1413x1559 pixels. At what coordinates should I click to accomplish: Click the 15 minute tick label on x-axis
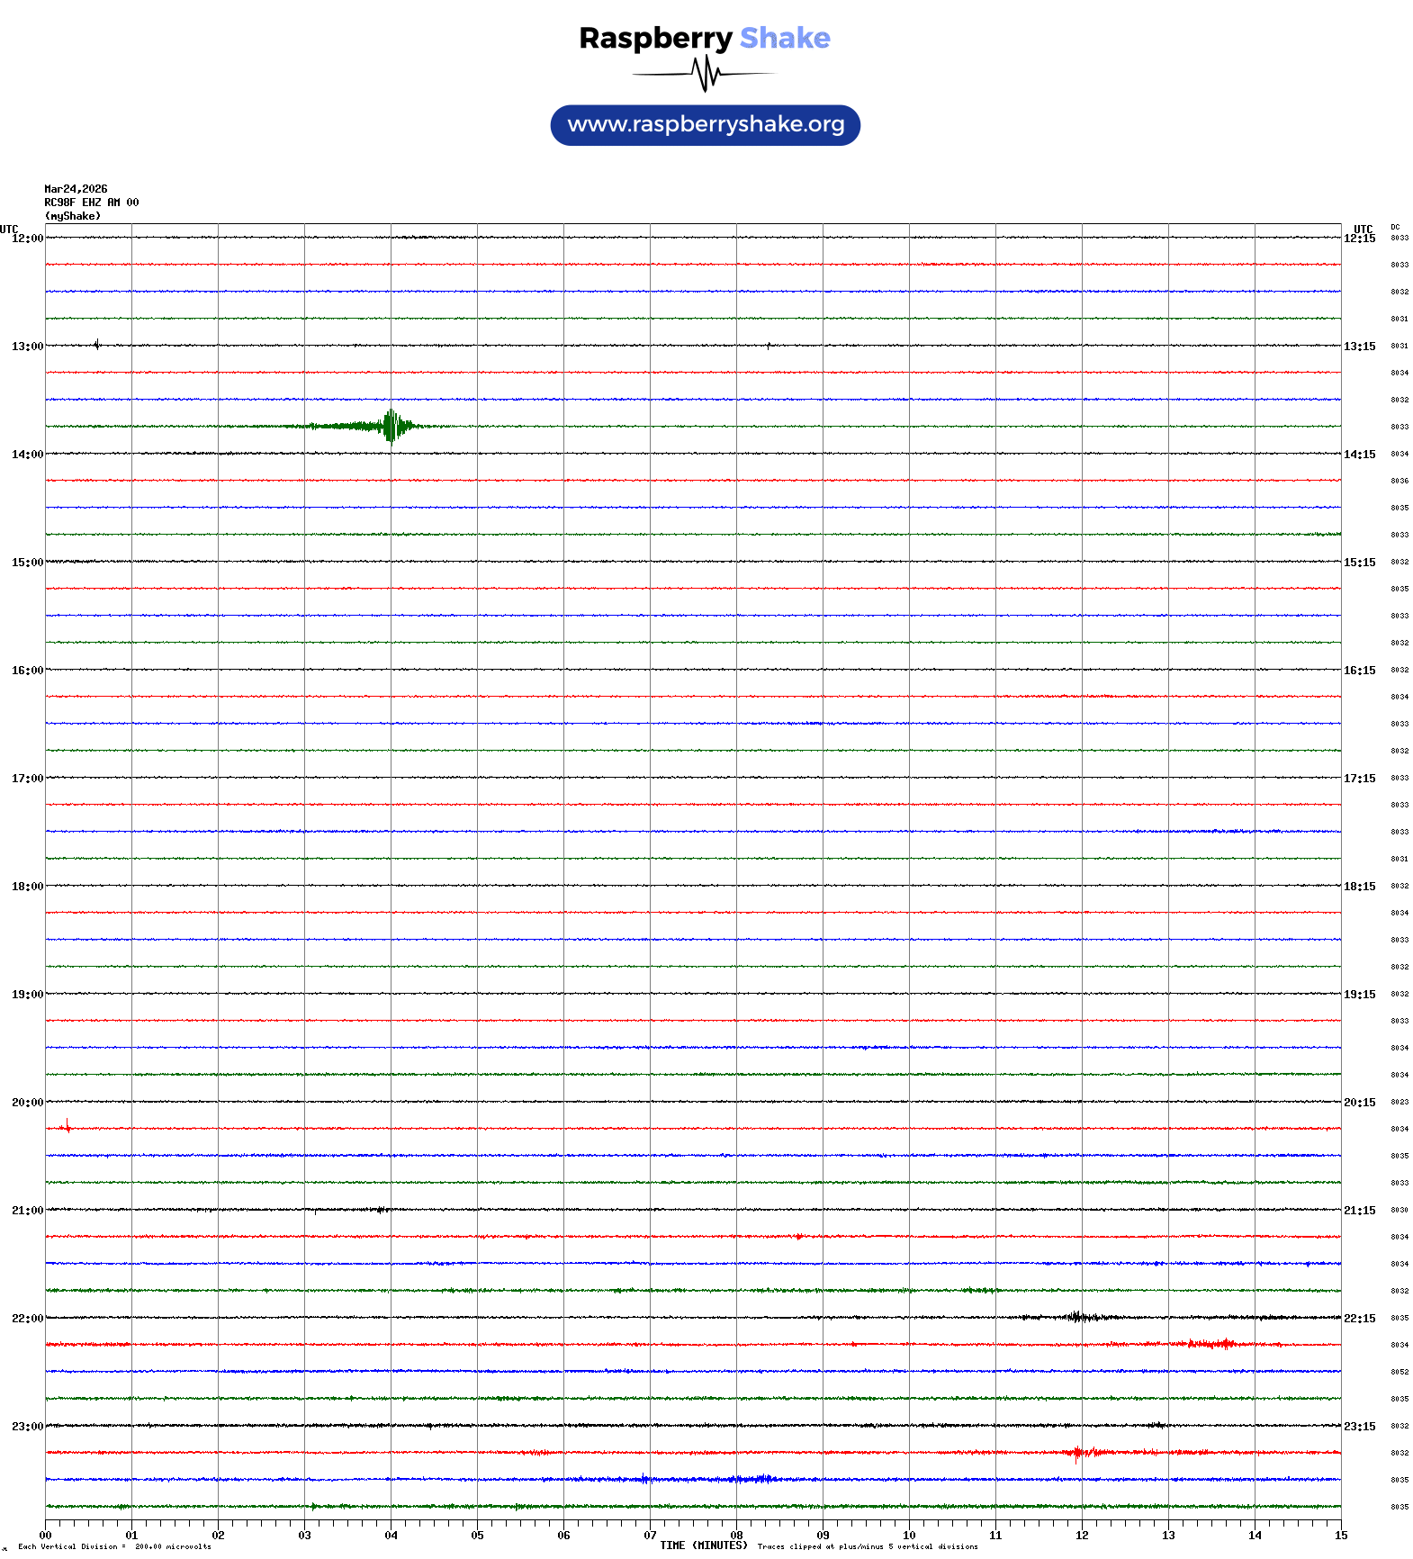(1341, 1536)
